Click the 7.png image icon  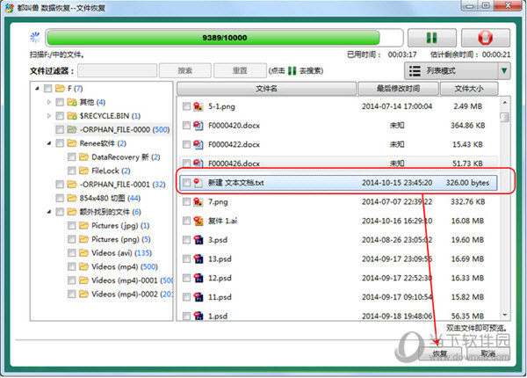click(199, 202)
